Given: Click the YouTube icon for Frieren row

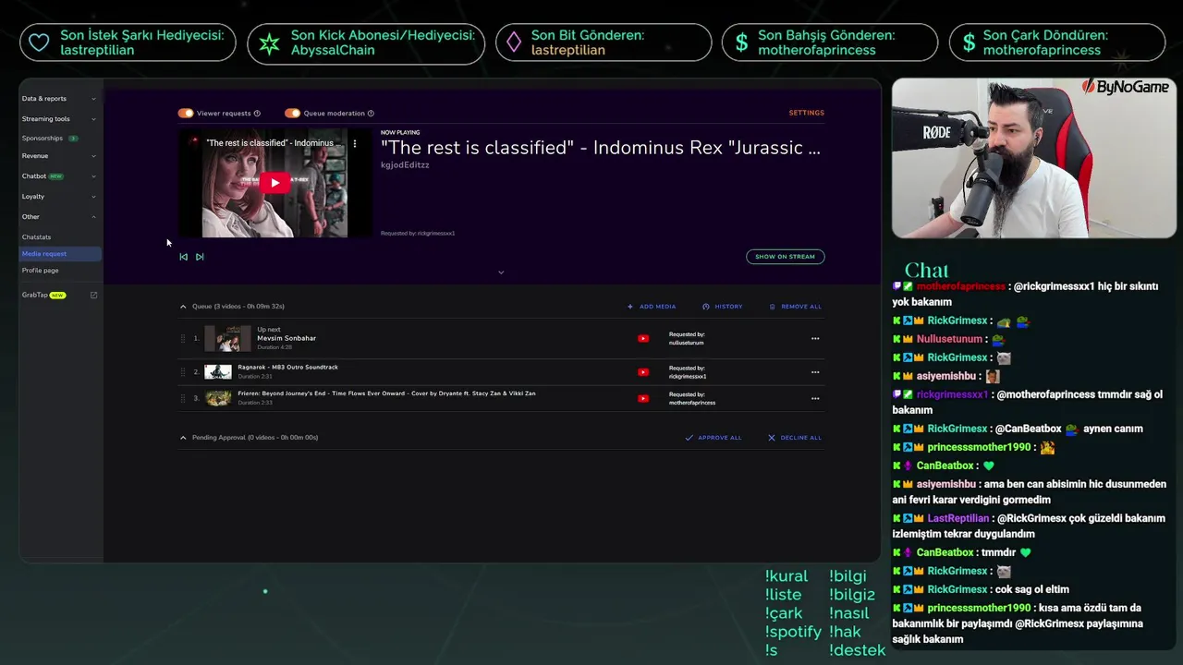Looking at the screenshot, I should tap(643, 399).
